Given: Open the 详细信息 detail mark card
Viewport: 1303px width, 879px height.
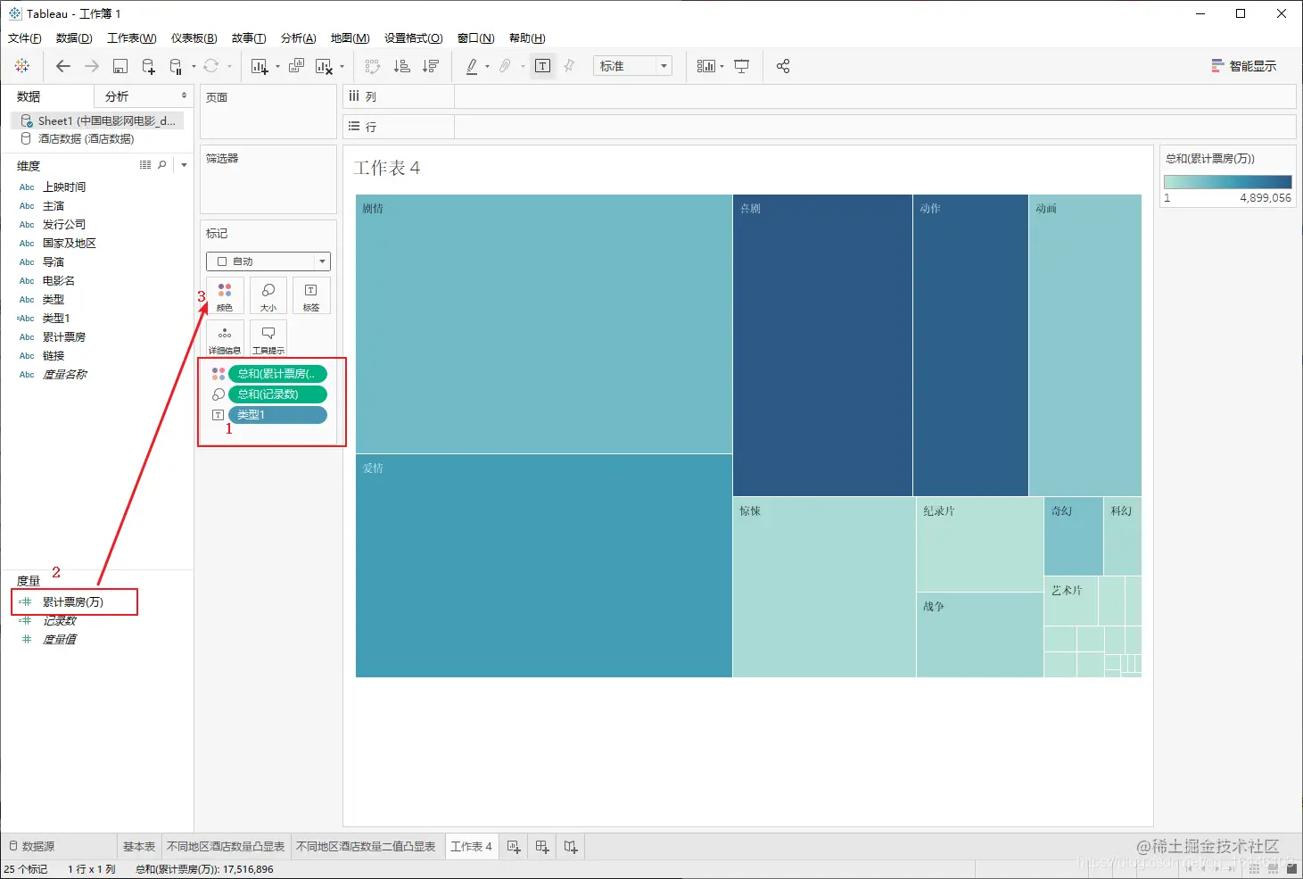Looking at the screenshot, I should [225, 339].
